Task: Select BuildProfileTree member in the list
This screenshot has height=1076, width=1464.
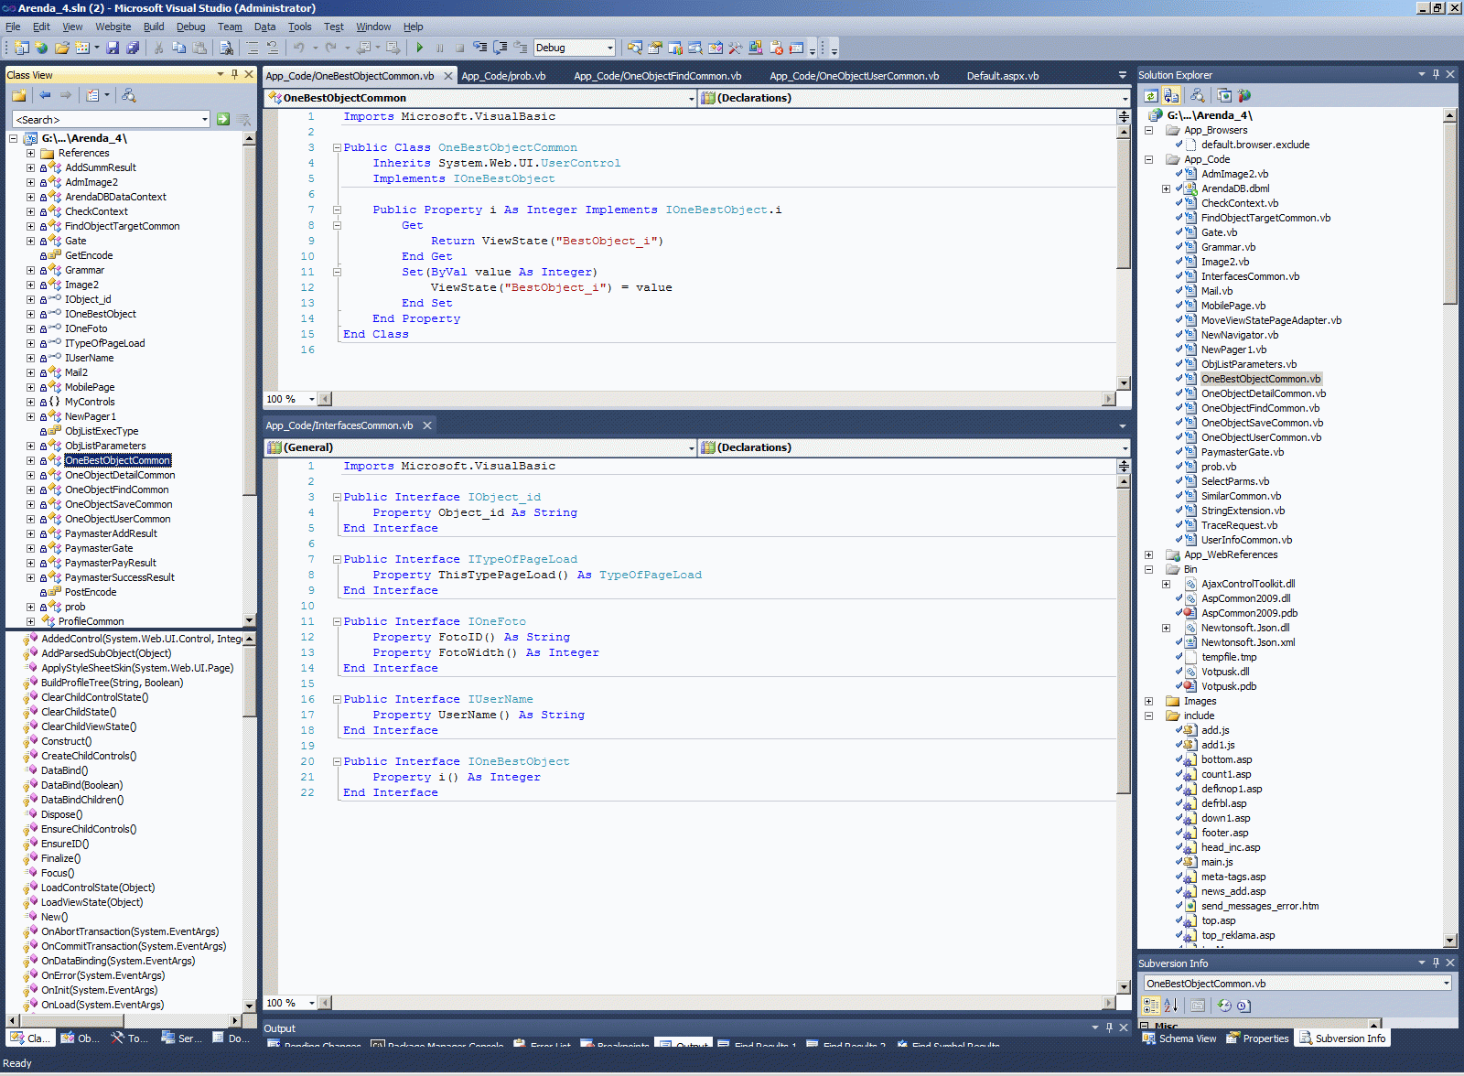Action: pos(112,683)
